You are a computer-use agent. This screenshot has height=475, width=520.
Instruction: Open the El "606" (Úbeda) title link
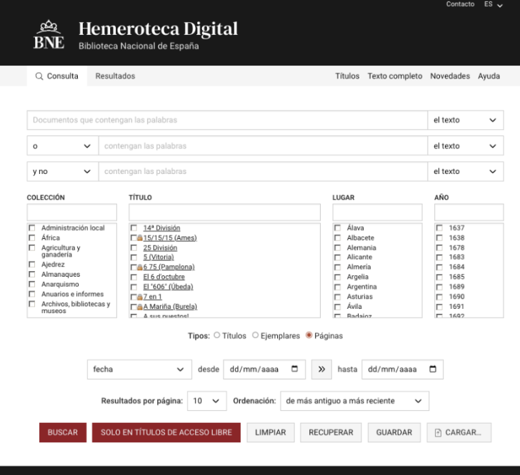(168, 287)
